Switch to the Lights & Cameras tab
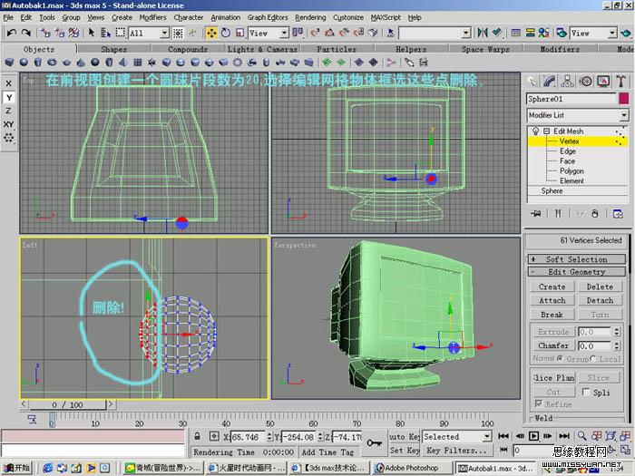Viewport: 635px width, 476px height. point(262,49)
